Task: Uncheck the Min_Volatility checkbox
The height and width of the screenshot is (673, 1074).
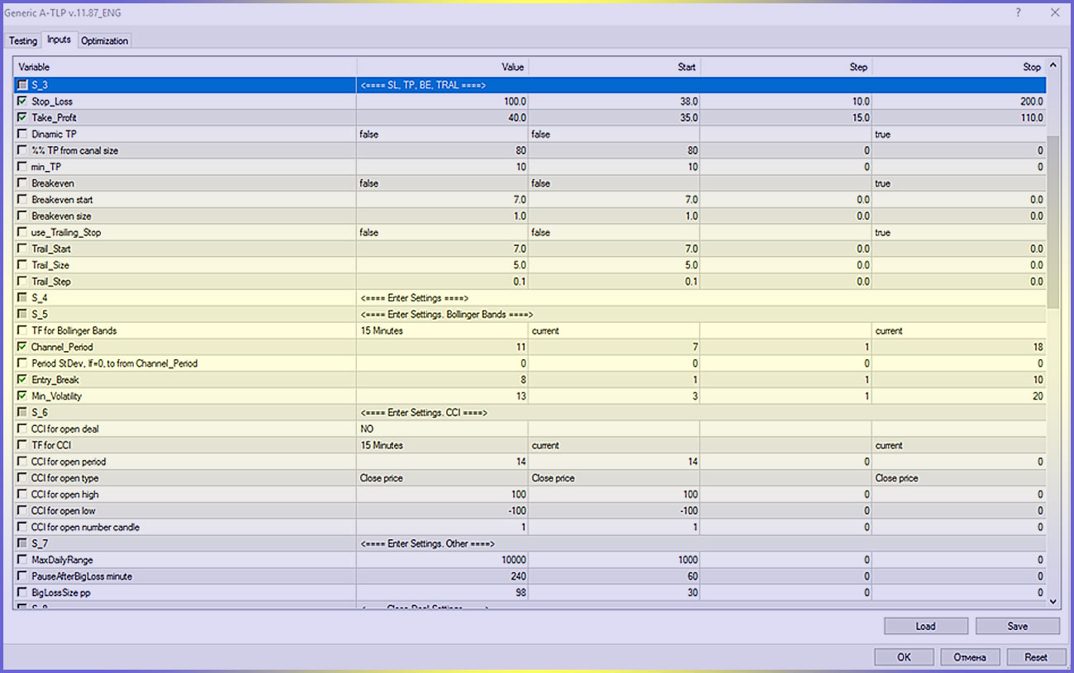Action: click(x=22, y=396)
